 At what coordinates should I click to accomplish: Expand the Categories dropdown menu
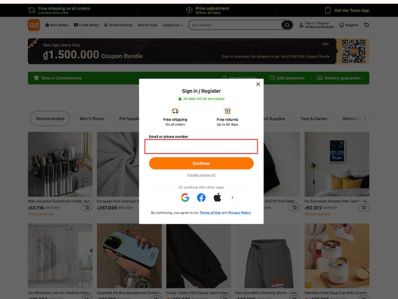click(x=173, y=25)
